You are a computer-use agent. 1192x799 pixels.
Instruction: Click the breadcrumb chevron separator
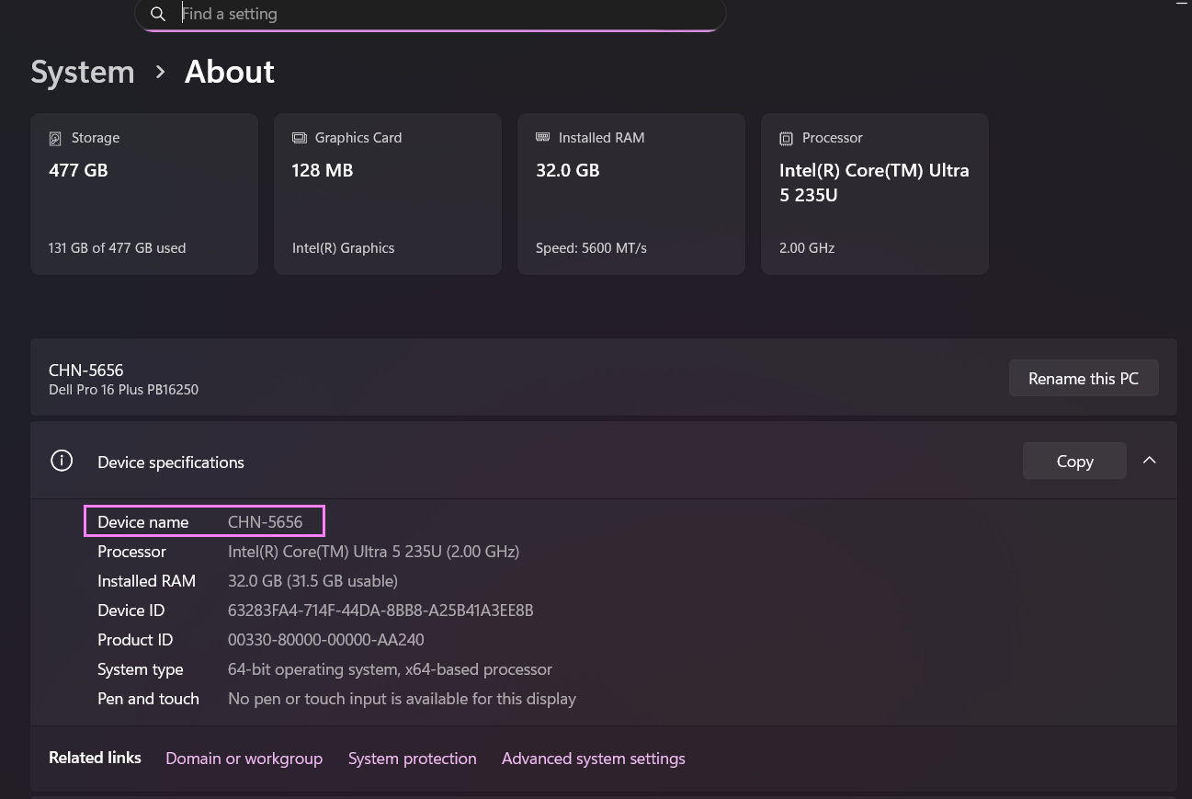coord(161,72)
